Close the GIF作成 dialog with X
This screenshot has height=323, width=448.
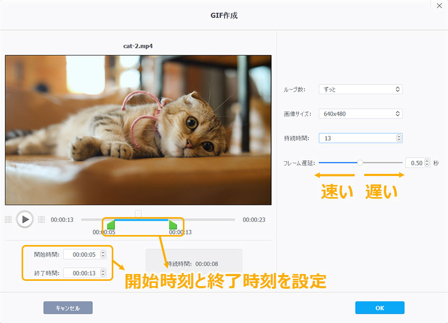click(x=439, y=6)
